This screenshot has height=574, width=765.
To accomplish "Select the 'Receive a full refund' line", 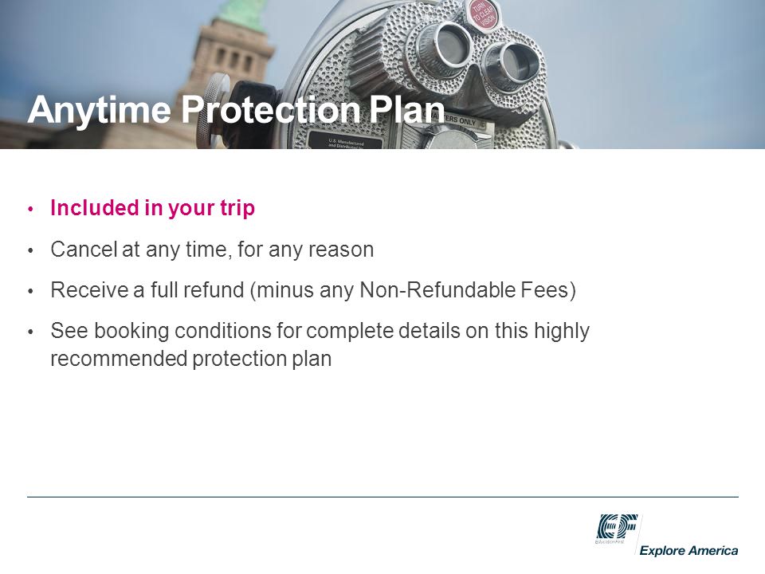I will click(x=313, y=290).
